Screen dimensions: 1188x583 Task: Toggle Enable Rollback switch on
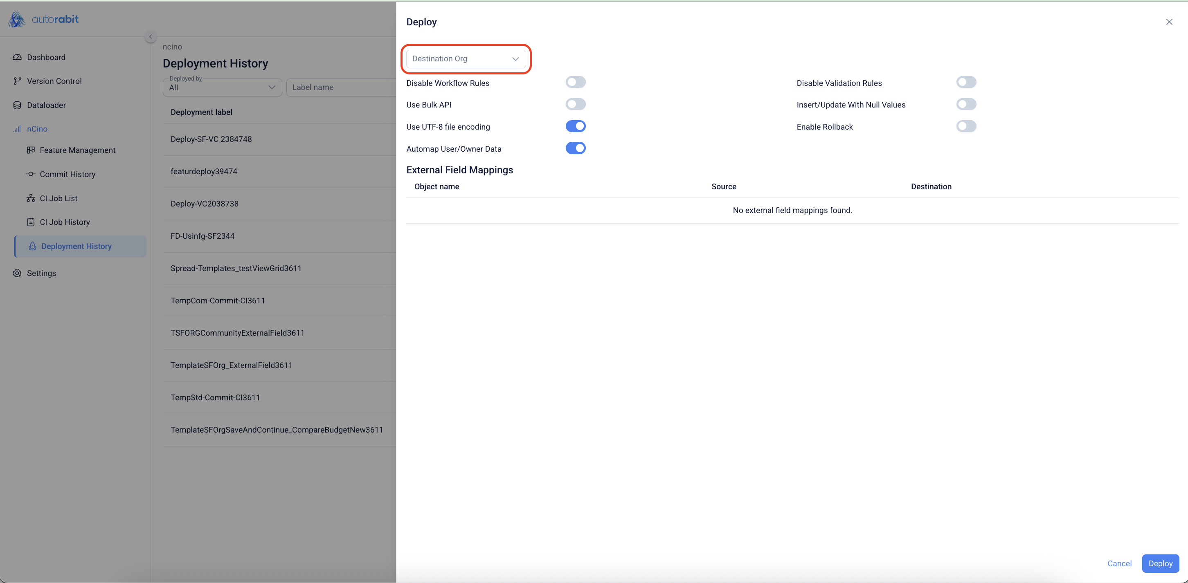tap(966, 126)
